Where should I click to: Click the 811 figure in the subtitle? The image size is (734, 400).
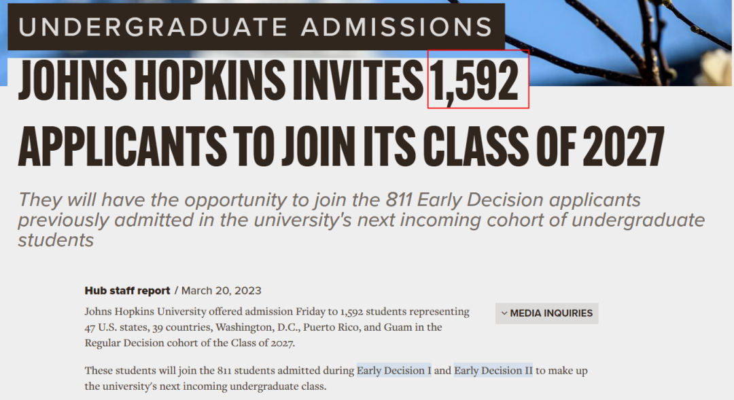399,200
